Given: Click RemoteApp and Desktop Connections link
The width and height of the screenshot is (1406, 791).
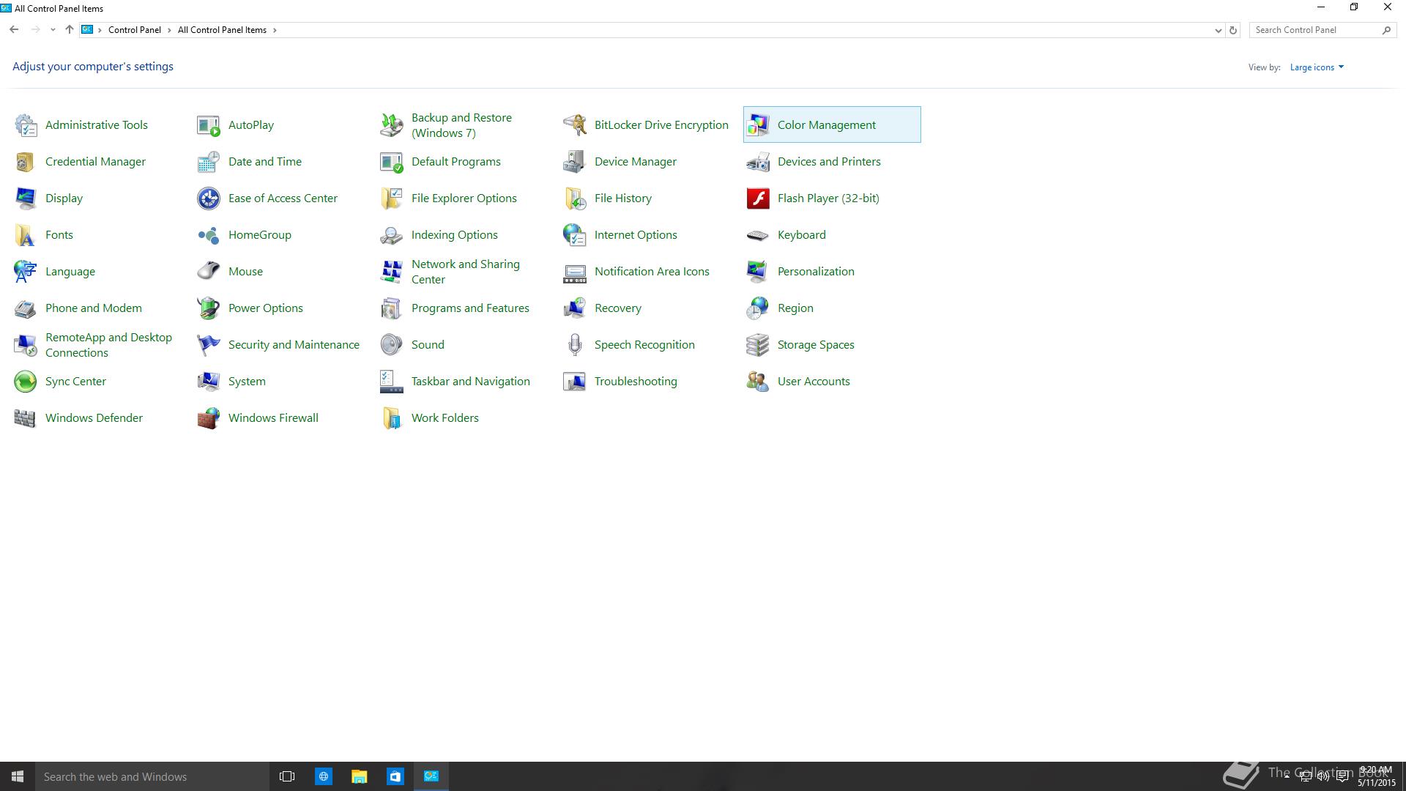Looking at the screenshot, I should (x=108, y=345).
